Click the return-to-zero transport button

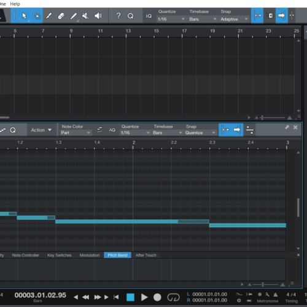point(116,297)
